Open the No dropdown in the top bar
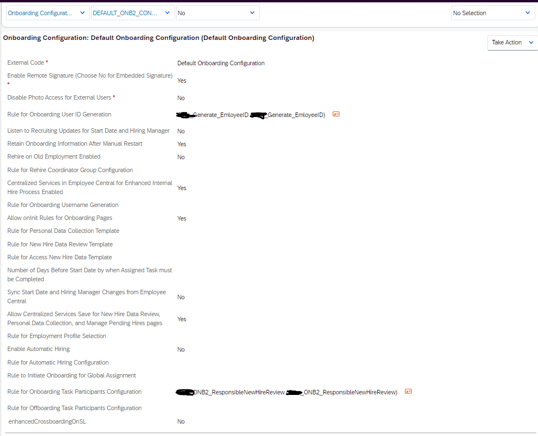 click(x=218, y=13)
